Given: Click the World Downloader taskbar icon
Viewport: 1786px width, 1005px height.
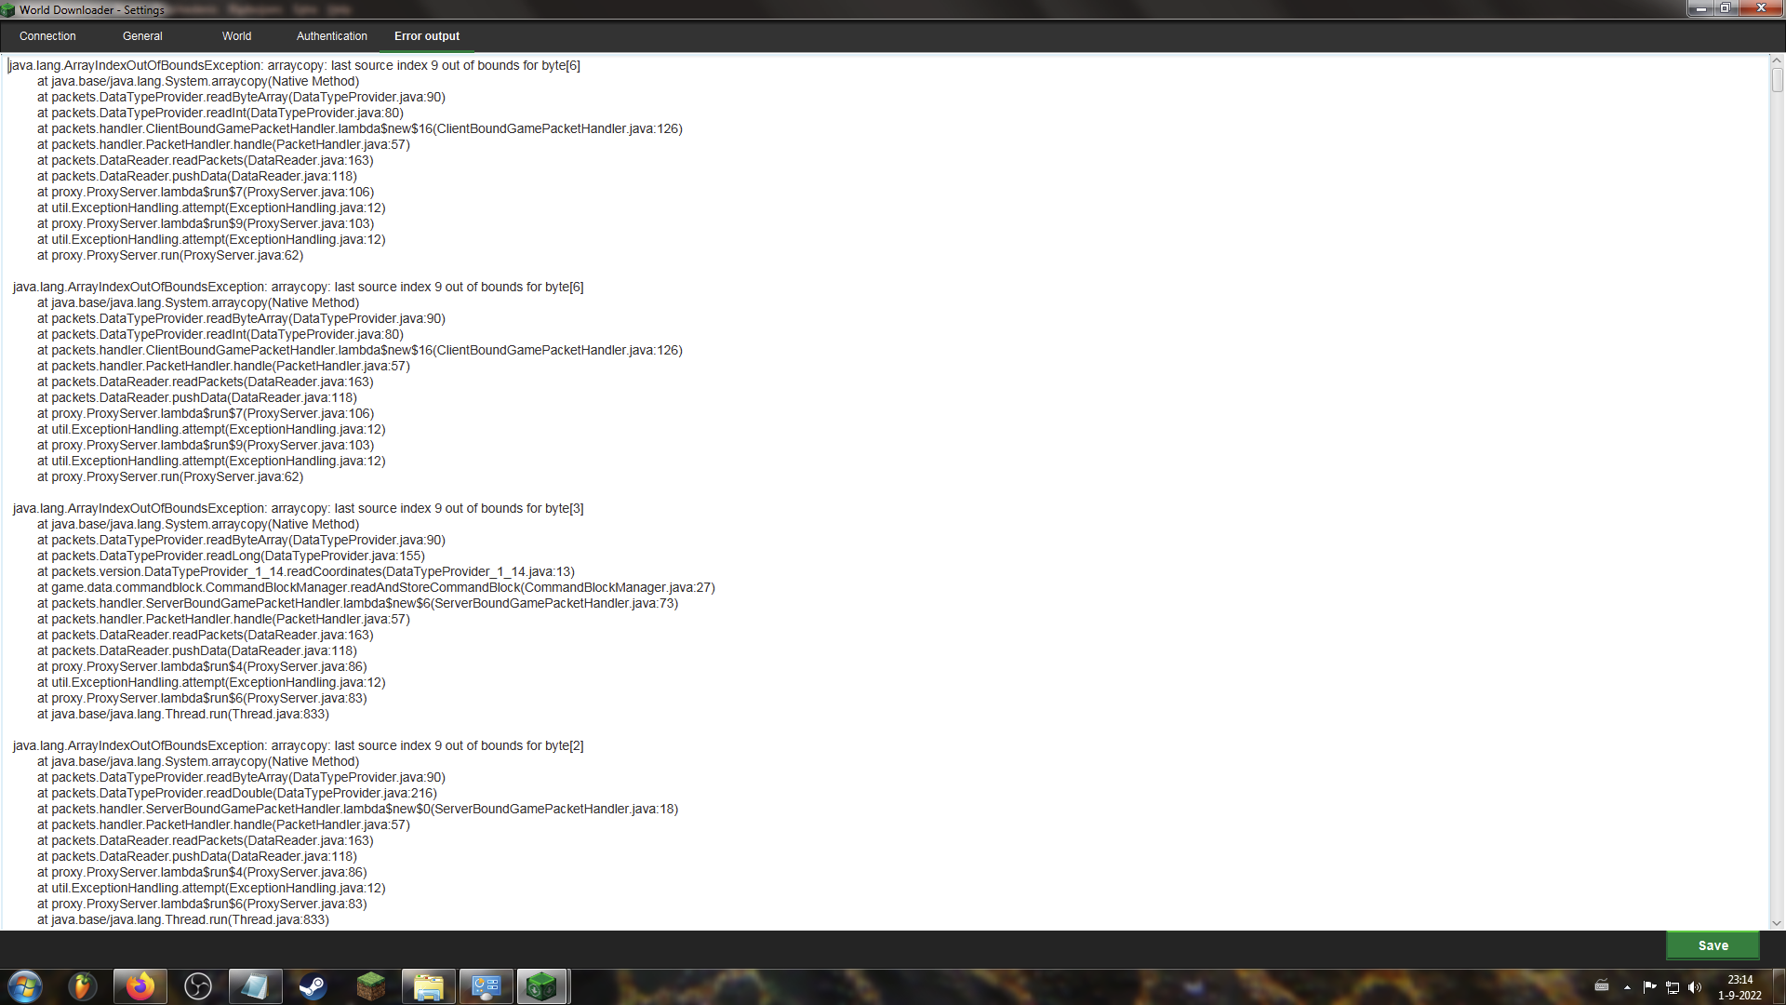Looking at the screenshot, I should tap(542, 986).
